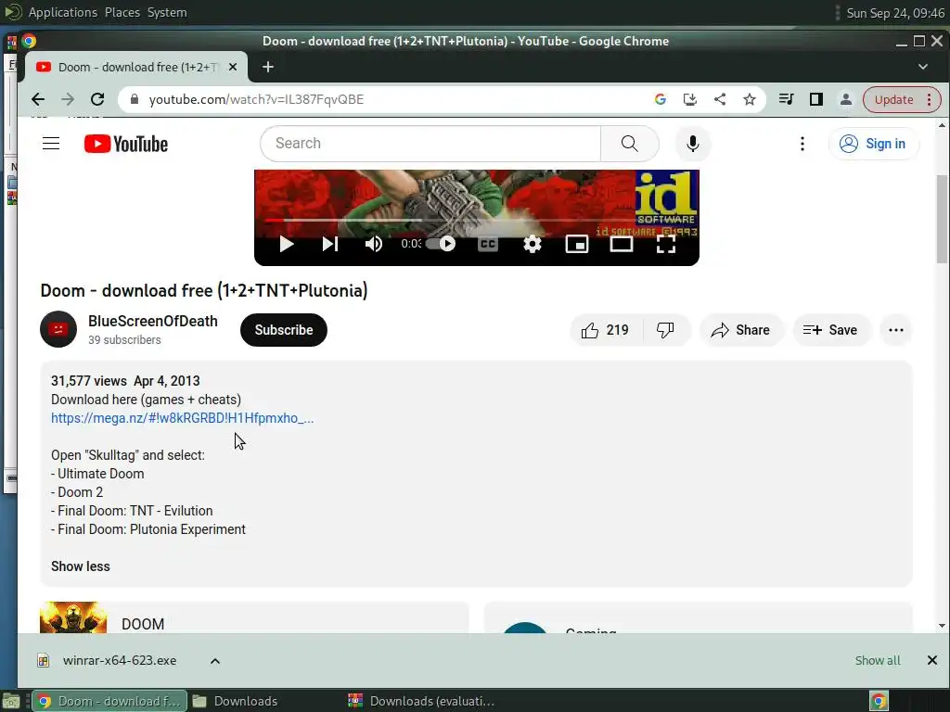Open the DOOM game card thumbnail
This screenshot has height=712, width=950.
[73, 617]
